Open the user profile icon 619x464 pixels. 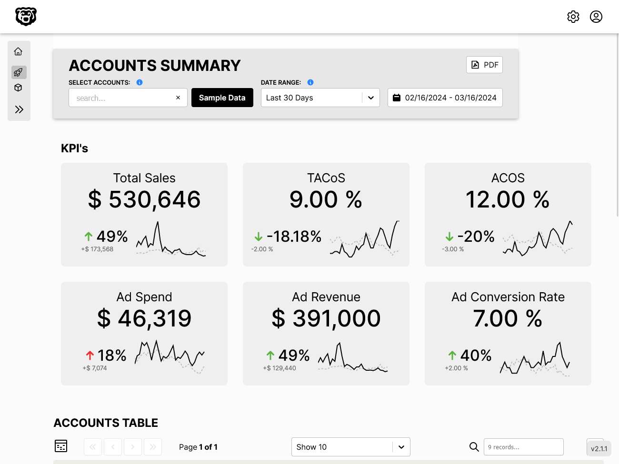tap(596, 17)
